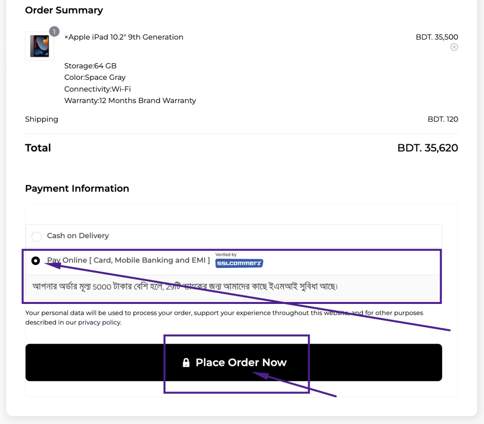Click the Bengali EMI notice text
The width and height of the screenshot is (484, 424).
click(185, 286)
